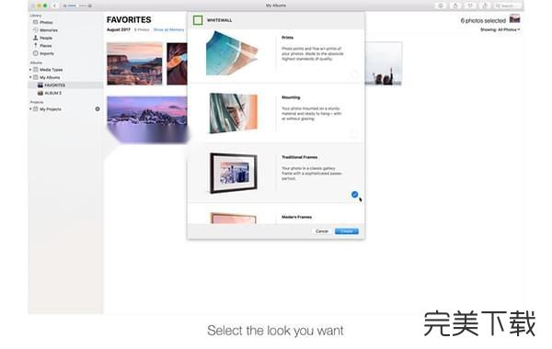The width and height of the screenshot is (552, 349).
Task: Select the people with raised arms photo
Action: 384,63
